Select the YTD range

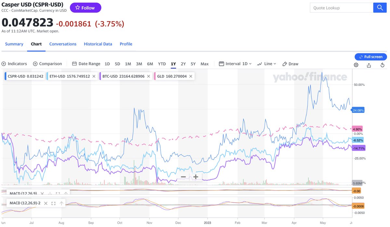point(162,64)
